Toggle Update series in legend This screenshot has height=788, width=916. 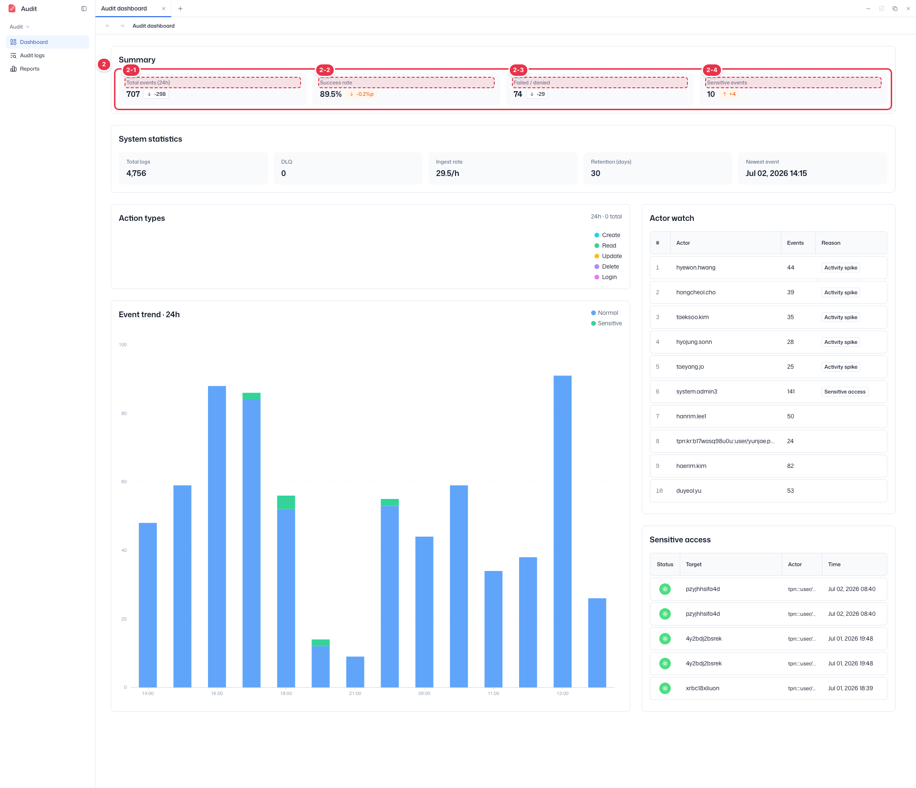point(608,256)
